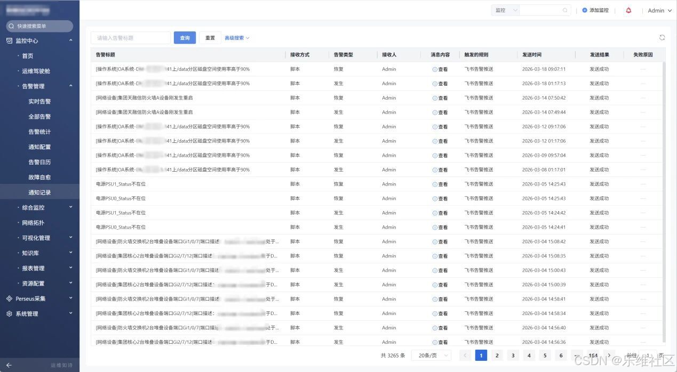Open 告警统计 menu item

coord(39,132)
